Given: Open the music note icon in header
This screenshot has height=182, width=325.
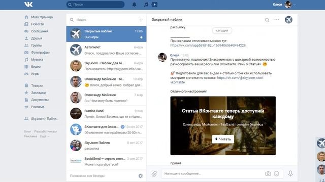Looking at the screenshot, I should (x=146, y=5).
